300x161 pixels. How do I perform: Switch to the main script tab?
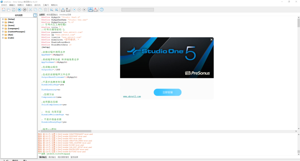(42, 15)
